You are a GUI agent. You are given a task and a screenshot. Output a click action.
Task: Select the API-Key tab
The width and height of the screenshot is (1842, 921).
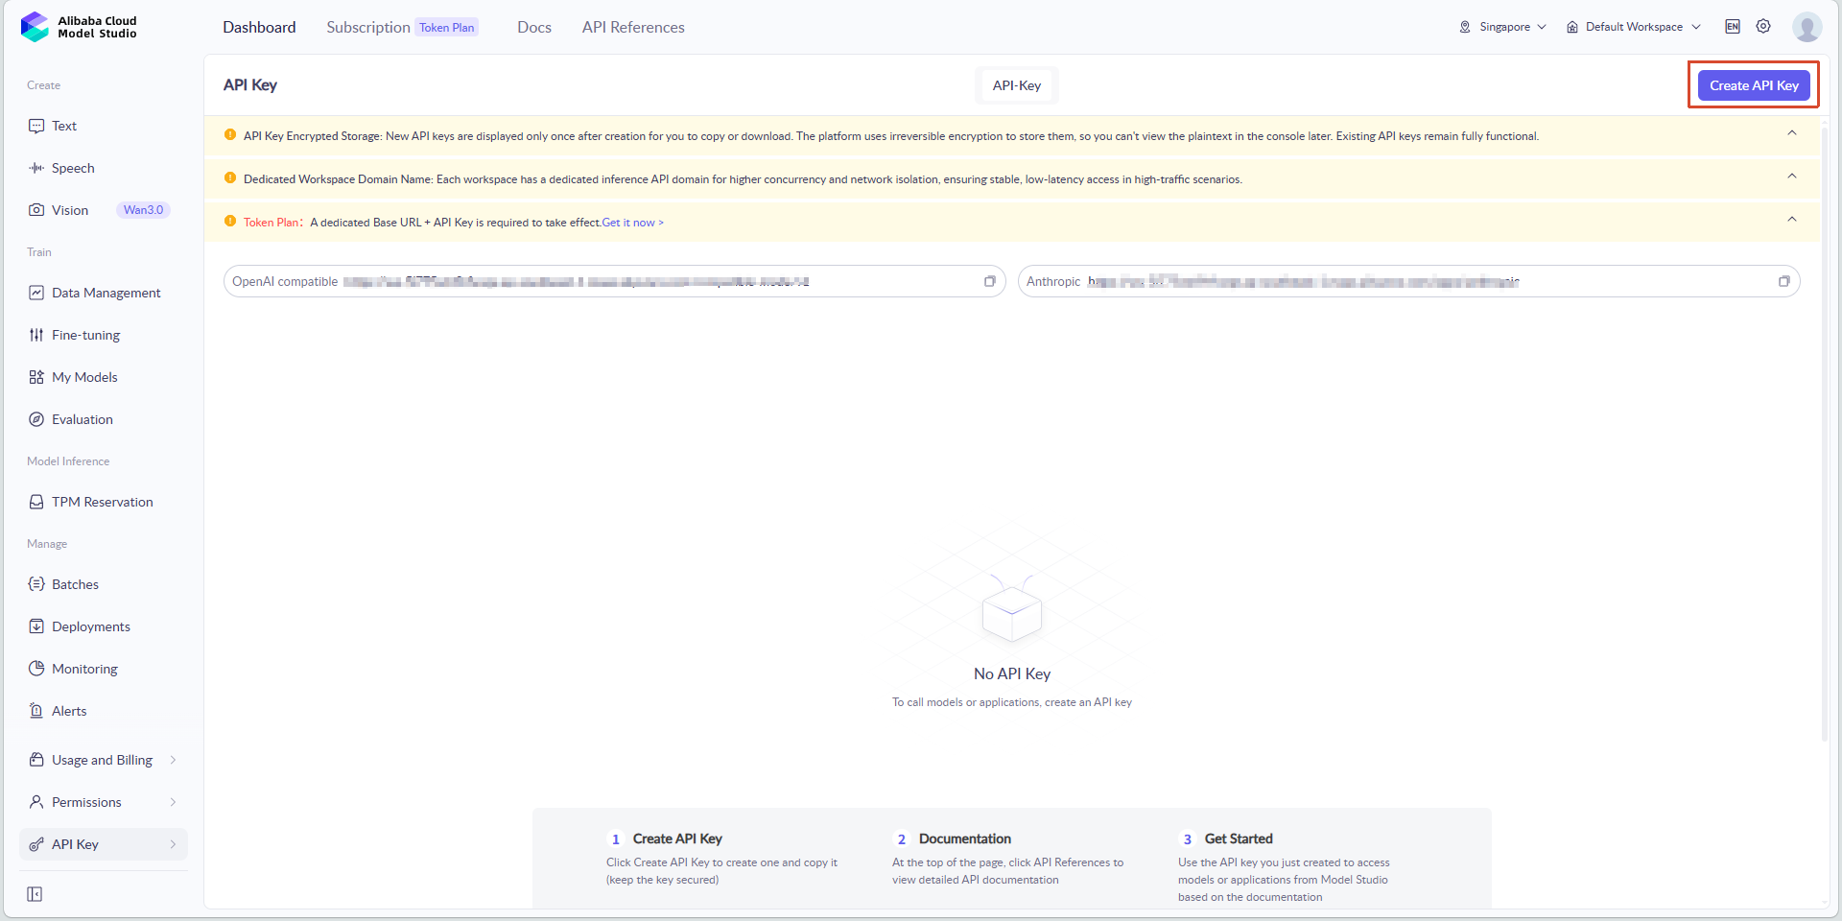point(1017,85)
